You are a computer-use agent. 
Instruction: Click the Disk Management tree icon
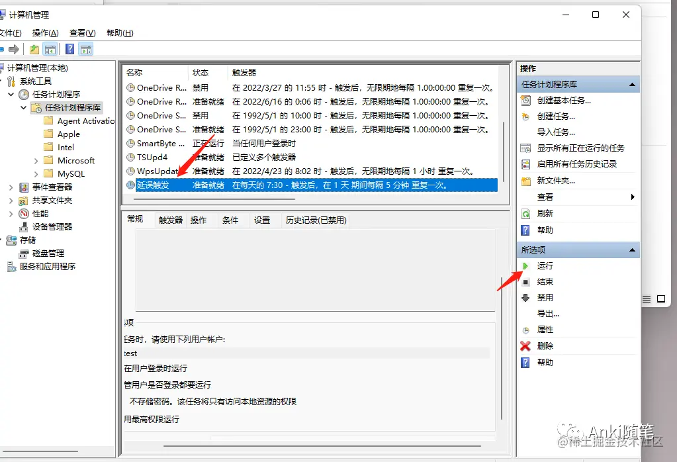24,254
